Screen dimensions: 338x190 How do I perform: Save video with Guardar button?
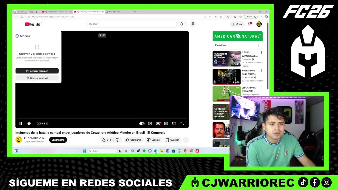(x=172, y=140)
